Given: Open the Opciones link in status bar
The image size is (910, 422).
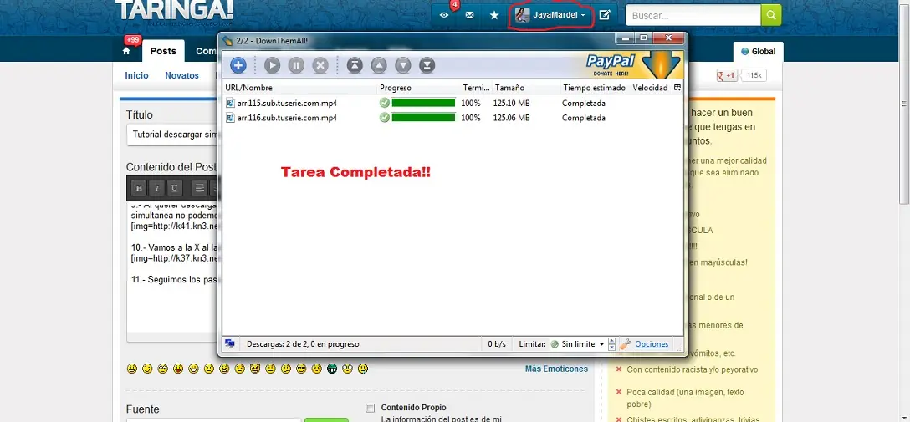Looking at the screenshot, I should click(652, 344).
